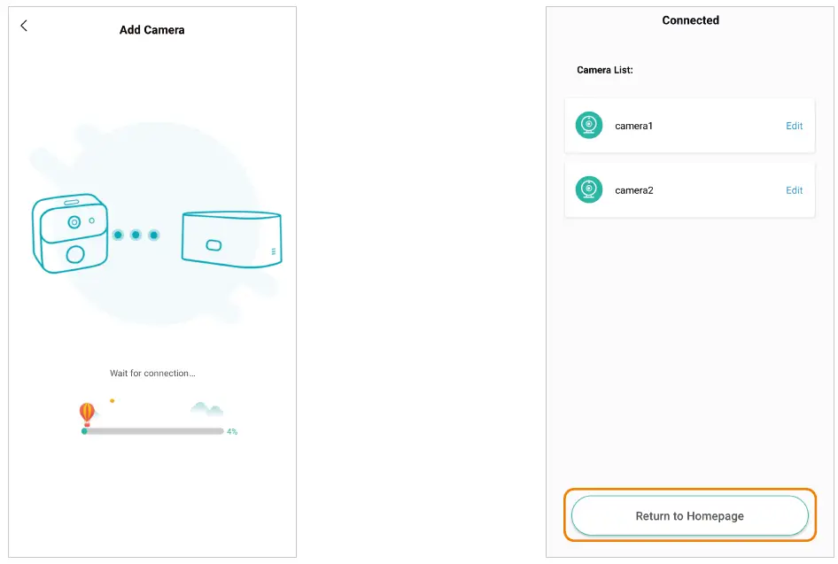The width and height of the screenshot is (838, 564).
Task: Click the base station hub illustration
Action: pyautogui.click(x=230, y=239)
